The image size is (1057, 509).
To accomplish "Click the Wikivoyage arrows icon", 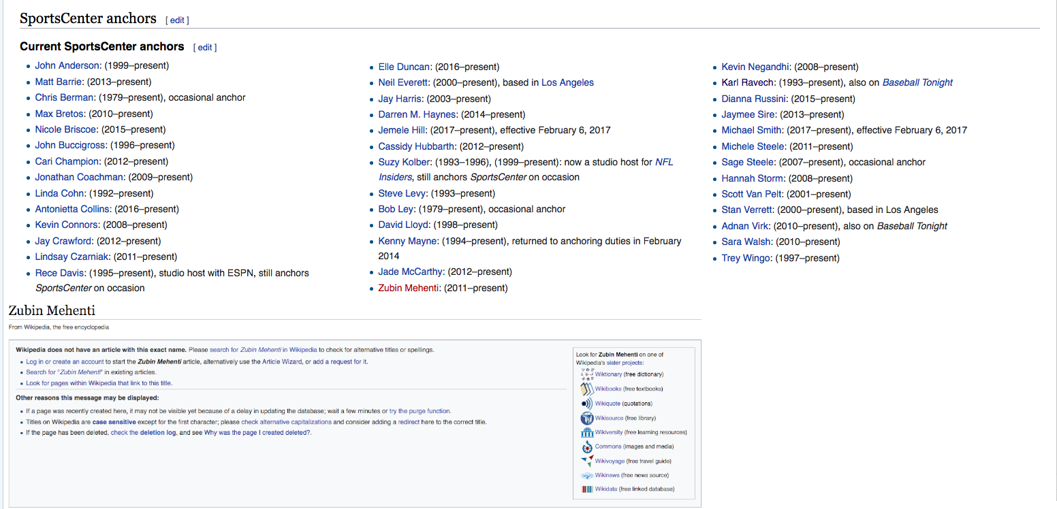I will pos(586,461).
